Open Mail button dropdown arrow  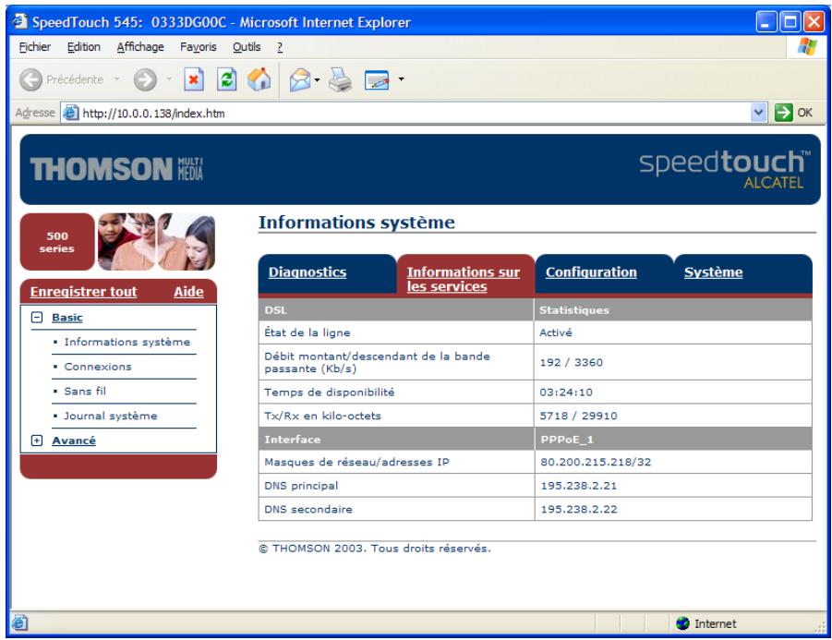318,80
